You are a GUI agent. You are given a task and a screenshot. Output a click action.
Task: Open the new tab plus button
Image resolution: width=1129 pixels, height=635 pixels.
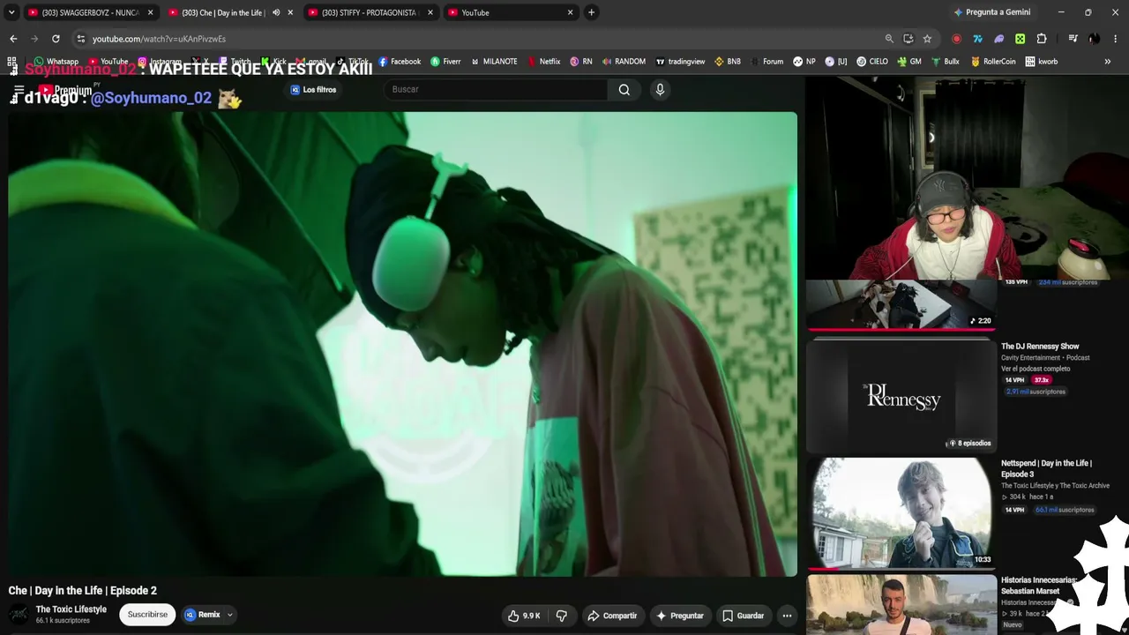point(591,12)
